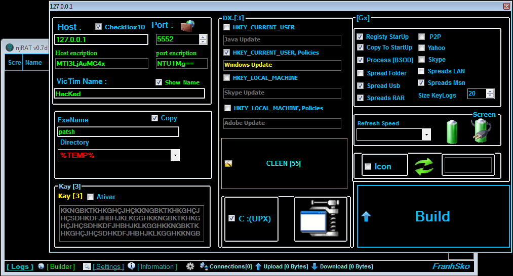This screenshot has height=276, width=513.
Task: Toggle the C :(UPX) checkbox
Action: point(231,218)
